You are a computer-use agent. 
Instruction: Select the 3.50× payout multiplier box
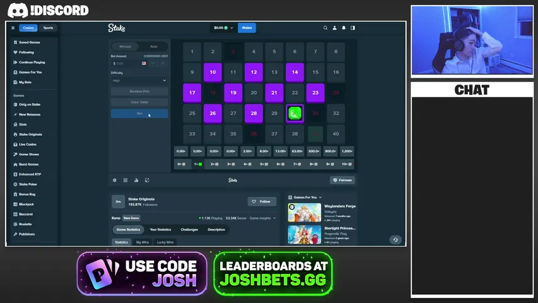[x=247, y=151]
